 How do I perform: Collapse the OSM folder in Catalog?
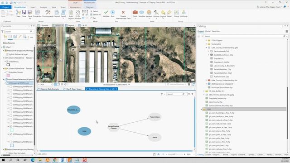tap(201, 110)
